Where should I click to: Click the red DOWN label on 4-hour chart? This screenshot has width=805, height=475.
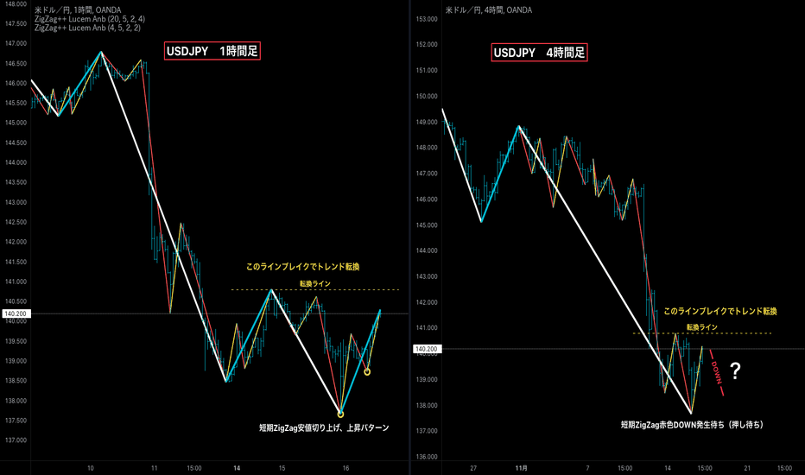[x=717, y=373]
